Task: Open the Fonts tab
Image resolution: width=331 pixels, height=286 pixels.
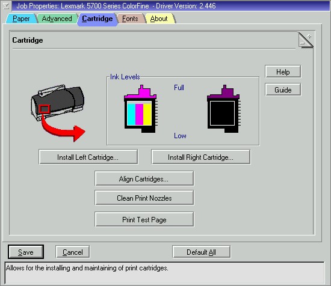Action: [130, 19]
